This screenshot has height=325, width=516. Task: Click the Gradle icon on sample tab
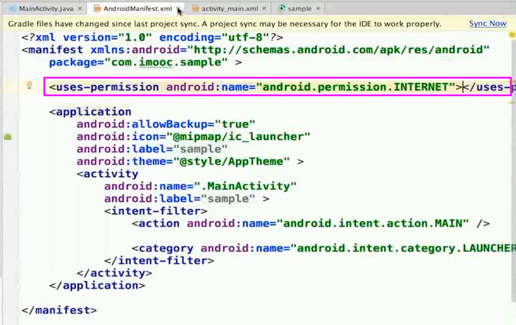pyautogui.click(x=282, y=9)
